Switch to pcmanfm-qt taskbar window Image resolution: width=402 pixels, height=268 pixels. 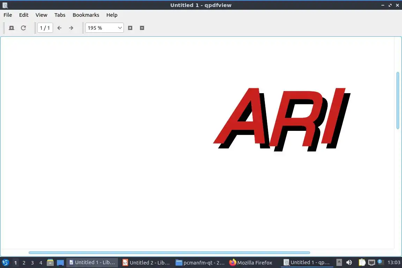(x=200, y=263)
